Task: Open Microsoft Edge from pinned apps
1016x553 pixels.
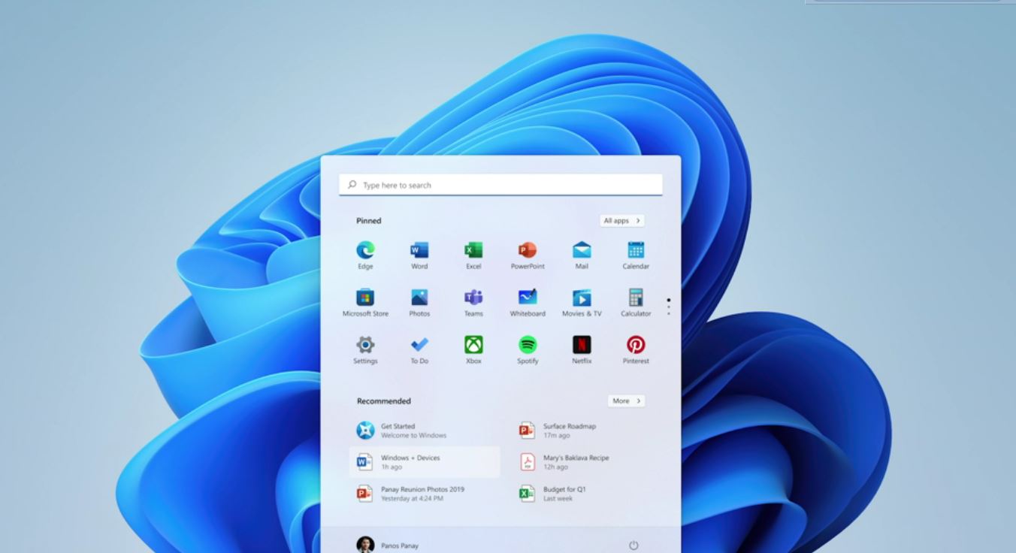Action: [x=364, y=249]
